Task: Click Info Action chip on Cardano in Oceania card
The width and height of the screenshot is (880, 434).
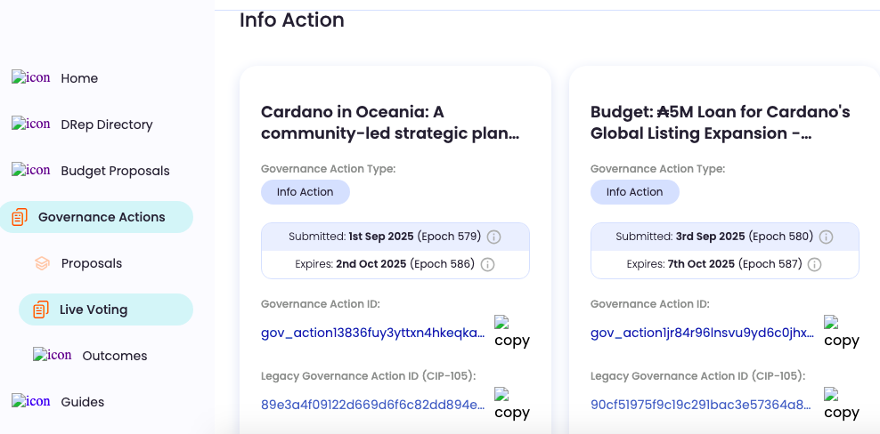Action: (x=306, y=192)
